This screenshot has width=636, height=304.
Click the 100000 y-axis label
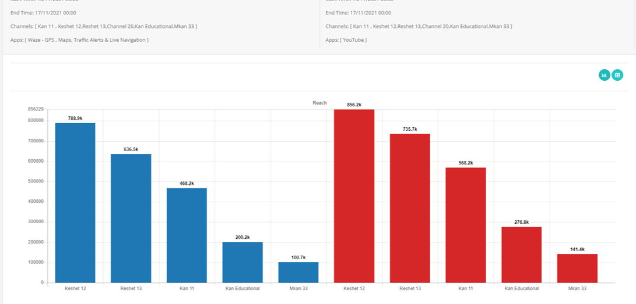coord(36,262)
